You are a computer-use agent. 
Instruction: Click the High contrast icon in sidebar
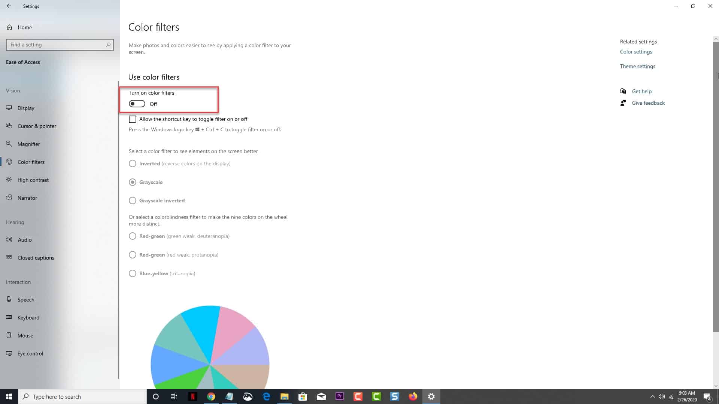click(8, 180)
